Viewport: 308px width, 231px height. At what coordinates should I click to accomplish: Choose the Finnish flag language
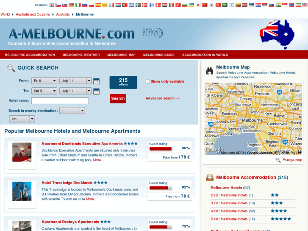coord(151,5)
